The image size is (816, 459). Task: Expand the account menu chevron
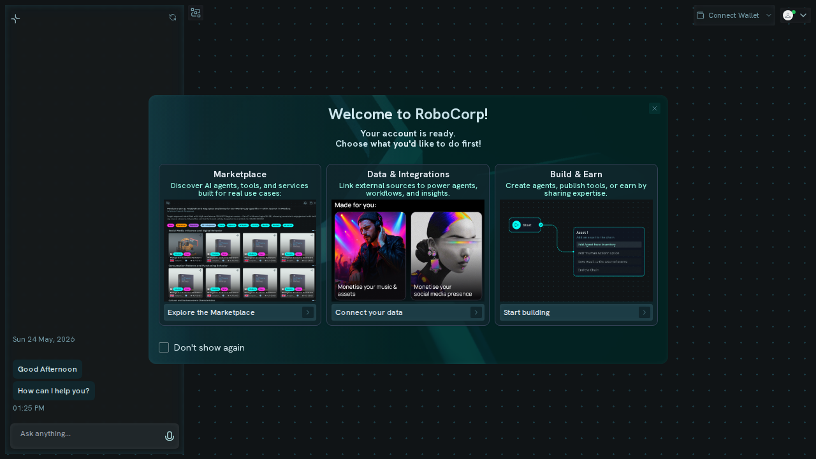803,15
